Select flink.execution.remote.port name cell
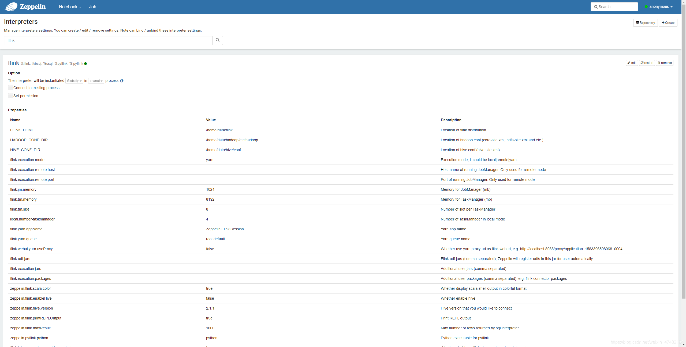 coord(32,180)
